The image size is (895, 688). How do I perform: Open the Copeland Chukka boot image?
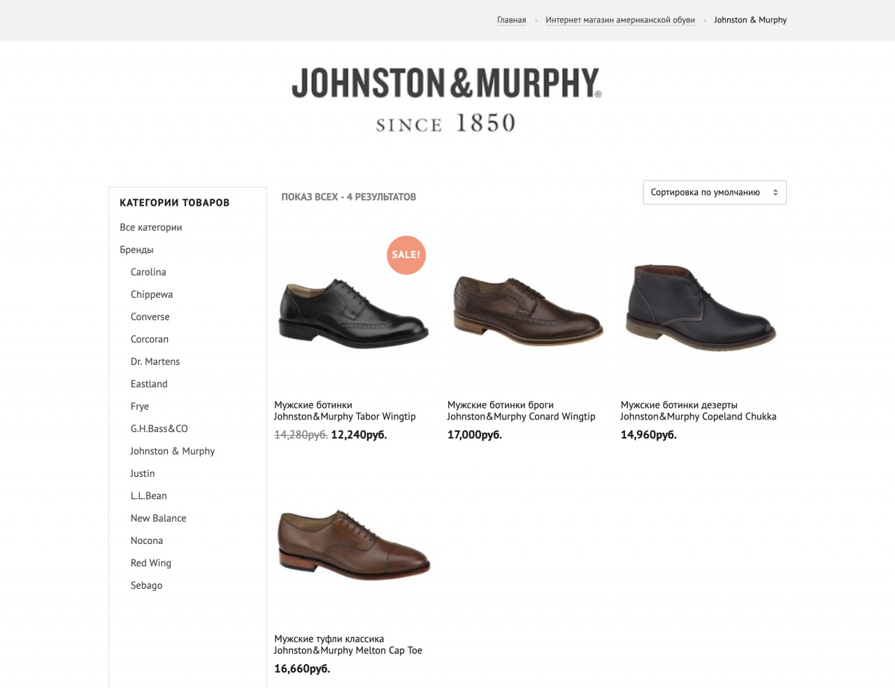(x=701, y=308)
